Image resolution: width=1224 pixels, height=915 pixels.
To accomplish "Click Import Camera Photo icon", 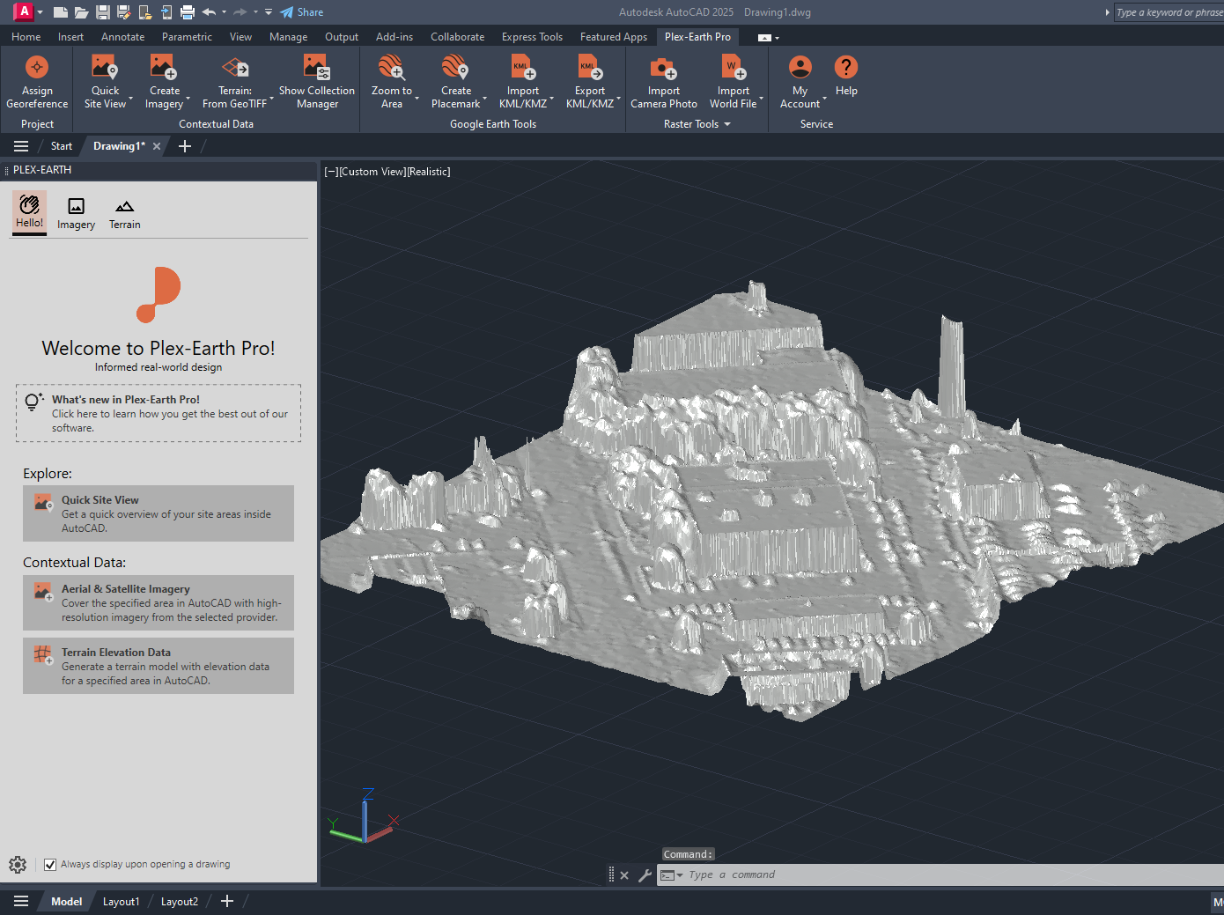I will [x=663, y=68].
